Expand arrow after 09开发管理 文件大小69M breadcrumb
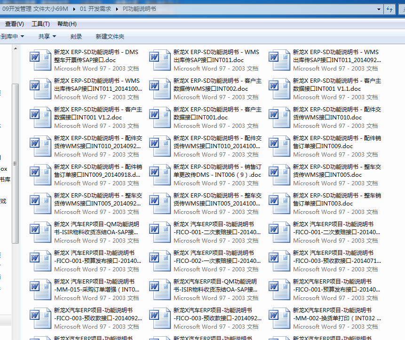 tap(74, 9)
